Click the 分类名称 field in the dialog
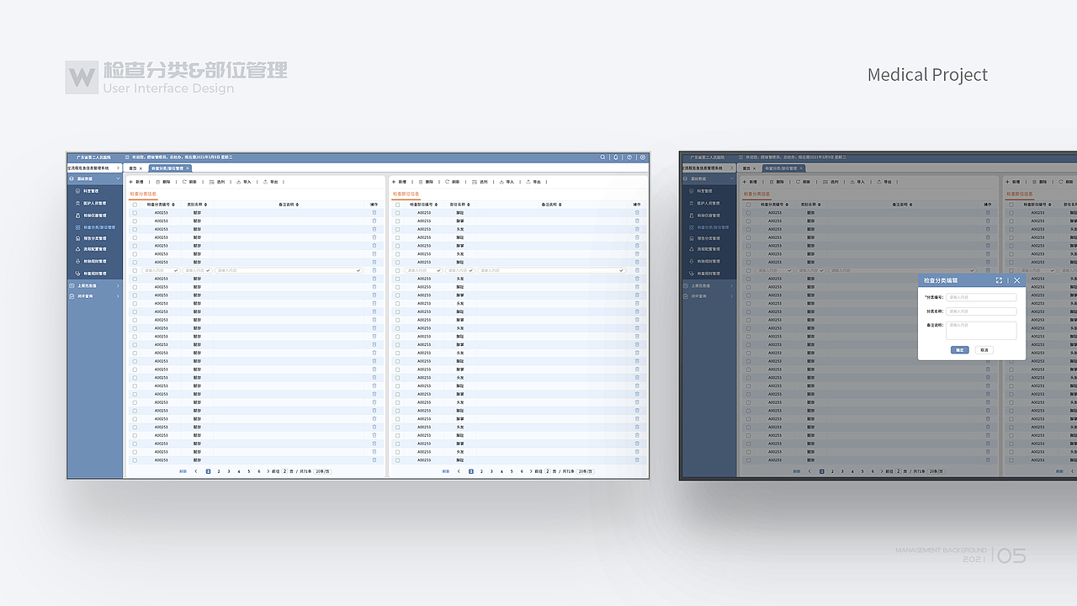Screen dimensions: 1077x606 pyautogui.click(x=981, y=311)
